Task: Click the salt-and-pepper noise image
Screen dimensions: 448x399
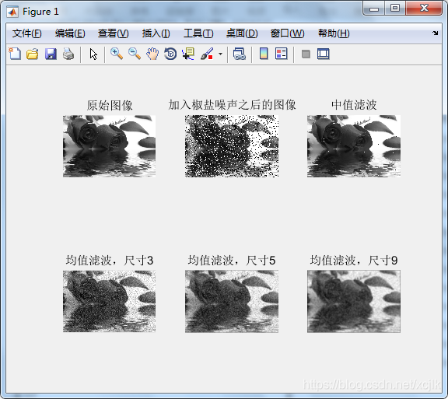Action: pos(232,146)
